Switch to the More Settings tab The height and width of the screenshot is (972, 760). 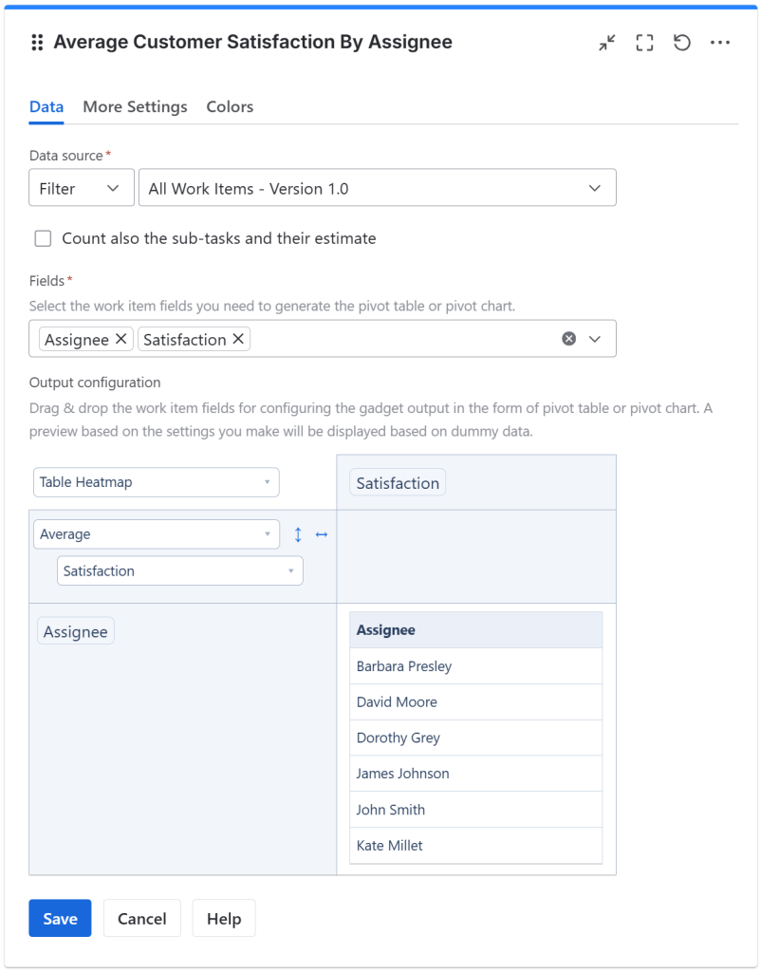pyautogui.click(x=135, y=106)
